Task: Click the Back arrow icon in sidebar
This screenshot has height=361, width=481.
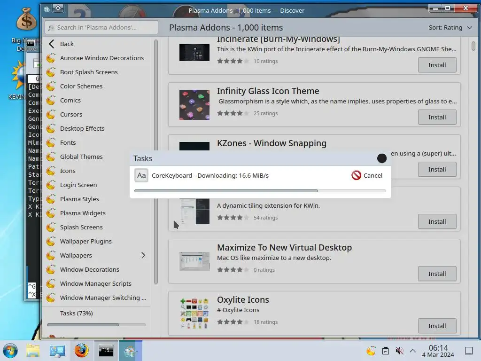Action: coord(52,44)
